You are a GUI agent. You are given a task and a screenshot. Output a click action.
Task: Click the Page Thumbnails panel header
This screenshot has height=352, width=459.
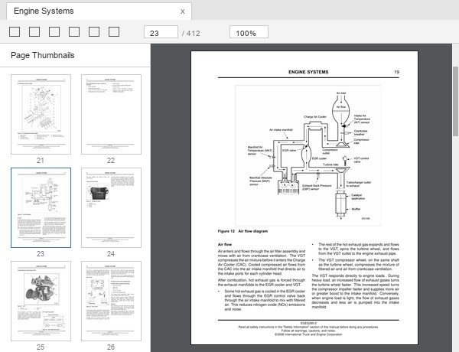click(x=43, y=55)
